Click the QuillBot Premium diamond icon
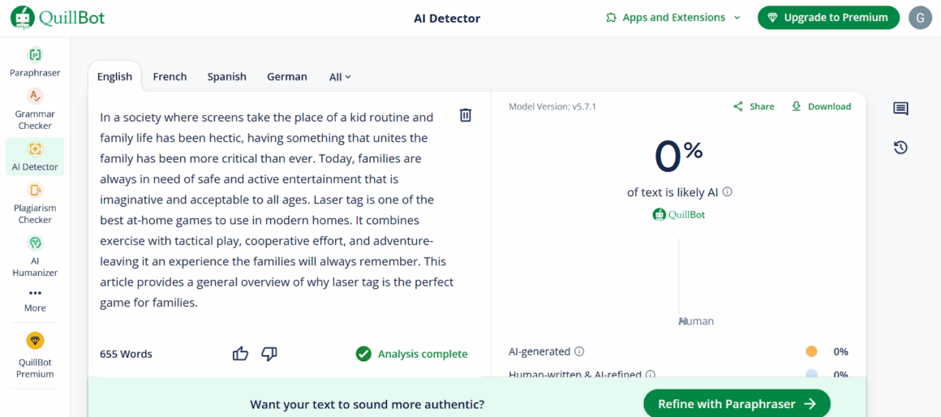 (35, 341)
